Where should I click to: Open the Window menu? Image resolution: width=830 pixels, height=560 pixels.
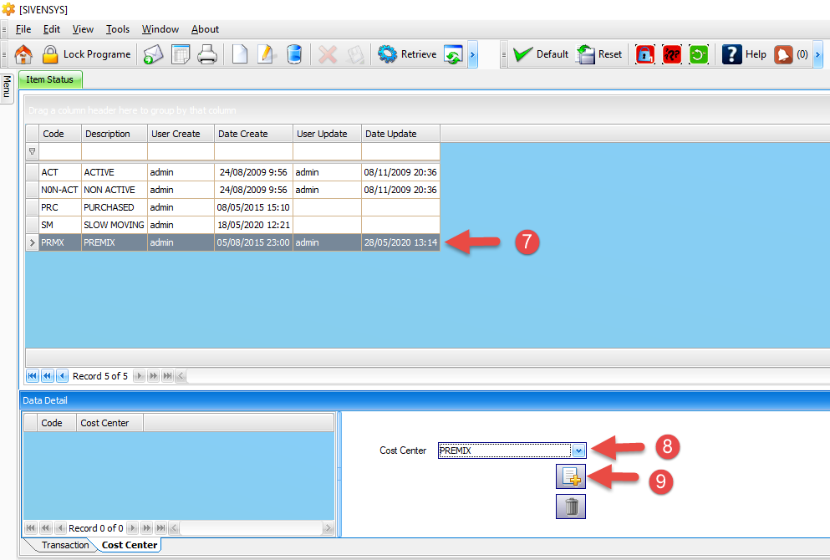160,29
